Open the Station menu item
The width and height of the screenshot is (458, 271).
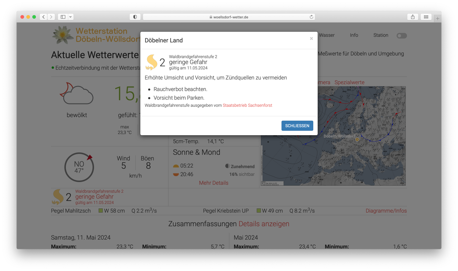click(x=381, y=35)
